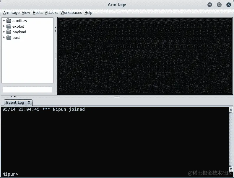Image resolution: width=234 pixels, height=178 pixels.
Task: Open the Hosts menu
Action: (38, 13)
